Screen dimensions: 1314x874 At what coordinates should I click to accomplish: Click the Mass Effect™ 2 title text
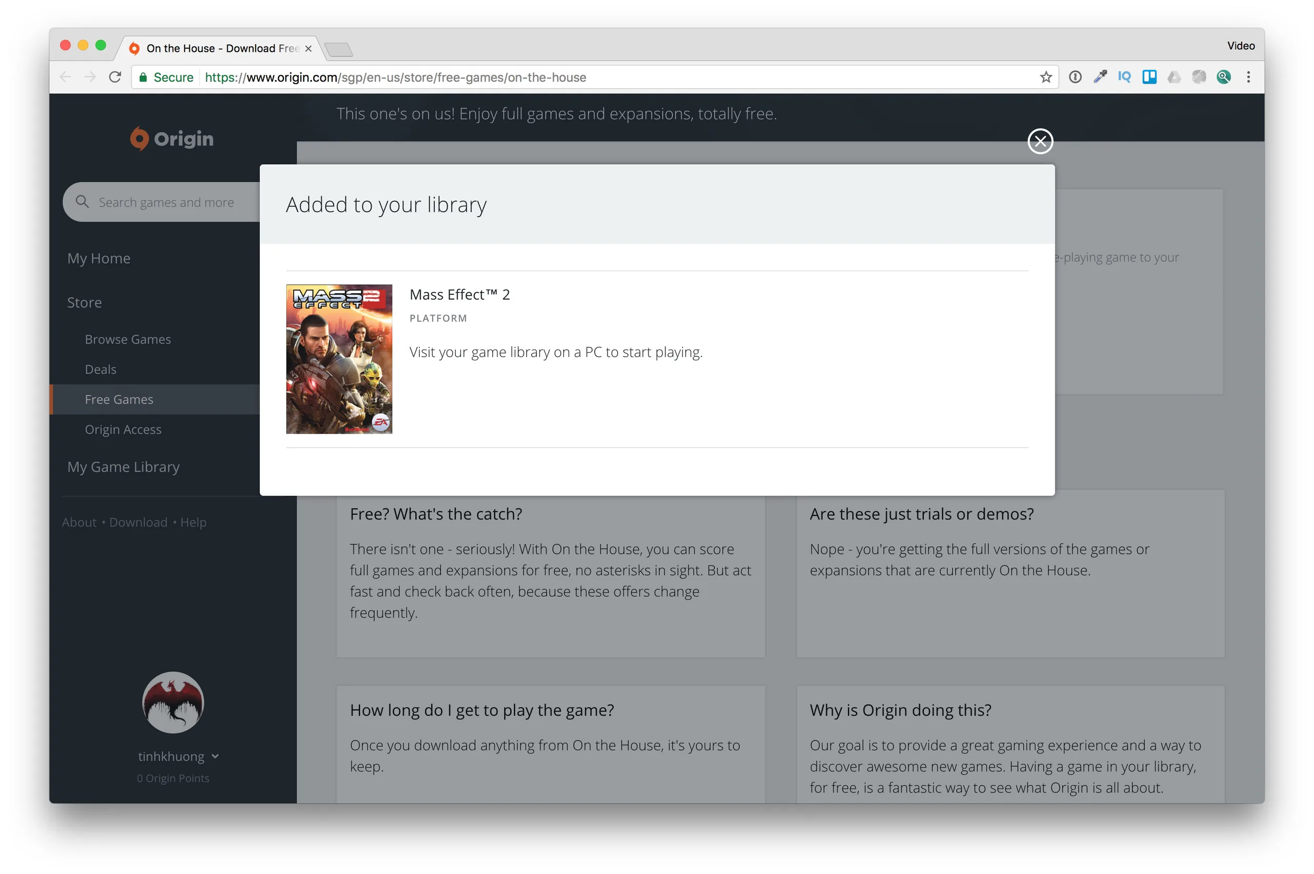tap(459, 294)
